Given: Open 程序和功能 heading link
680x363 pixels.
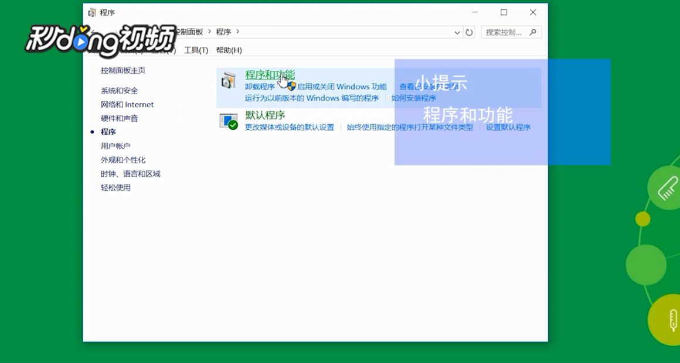Looking at the screenshot, I should tap(270, 74).
